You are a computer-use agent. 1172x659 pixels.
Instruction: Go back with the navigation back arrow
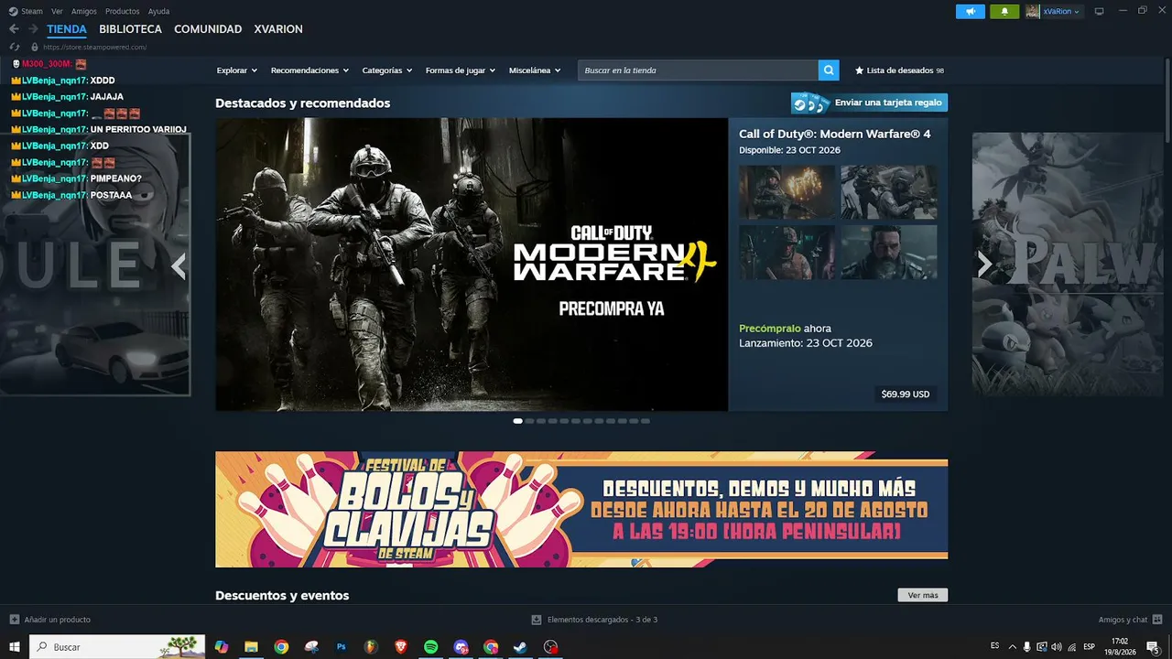coord(14,29)
